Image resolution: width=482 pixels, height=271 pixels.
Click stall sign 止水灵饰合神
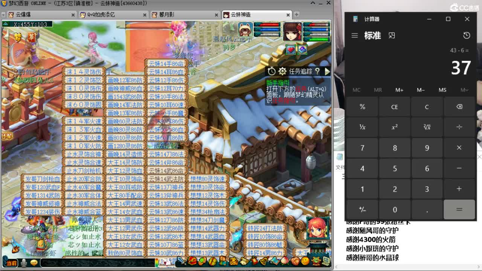point(84,154)
